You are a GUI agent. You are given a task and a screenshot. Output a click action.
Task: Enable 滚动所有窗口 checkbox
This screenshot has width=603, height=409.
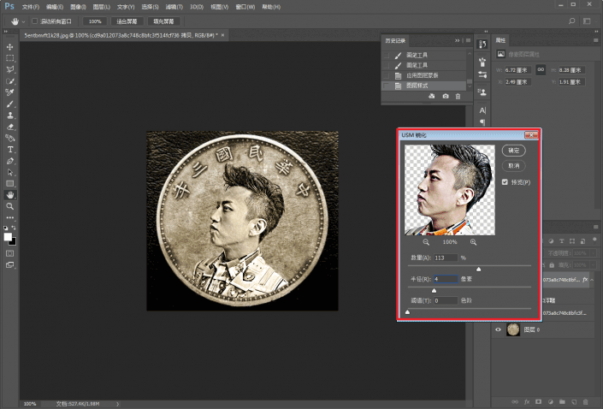[x=34, y=21]
